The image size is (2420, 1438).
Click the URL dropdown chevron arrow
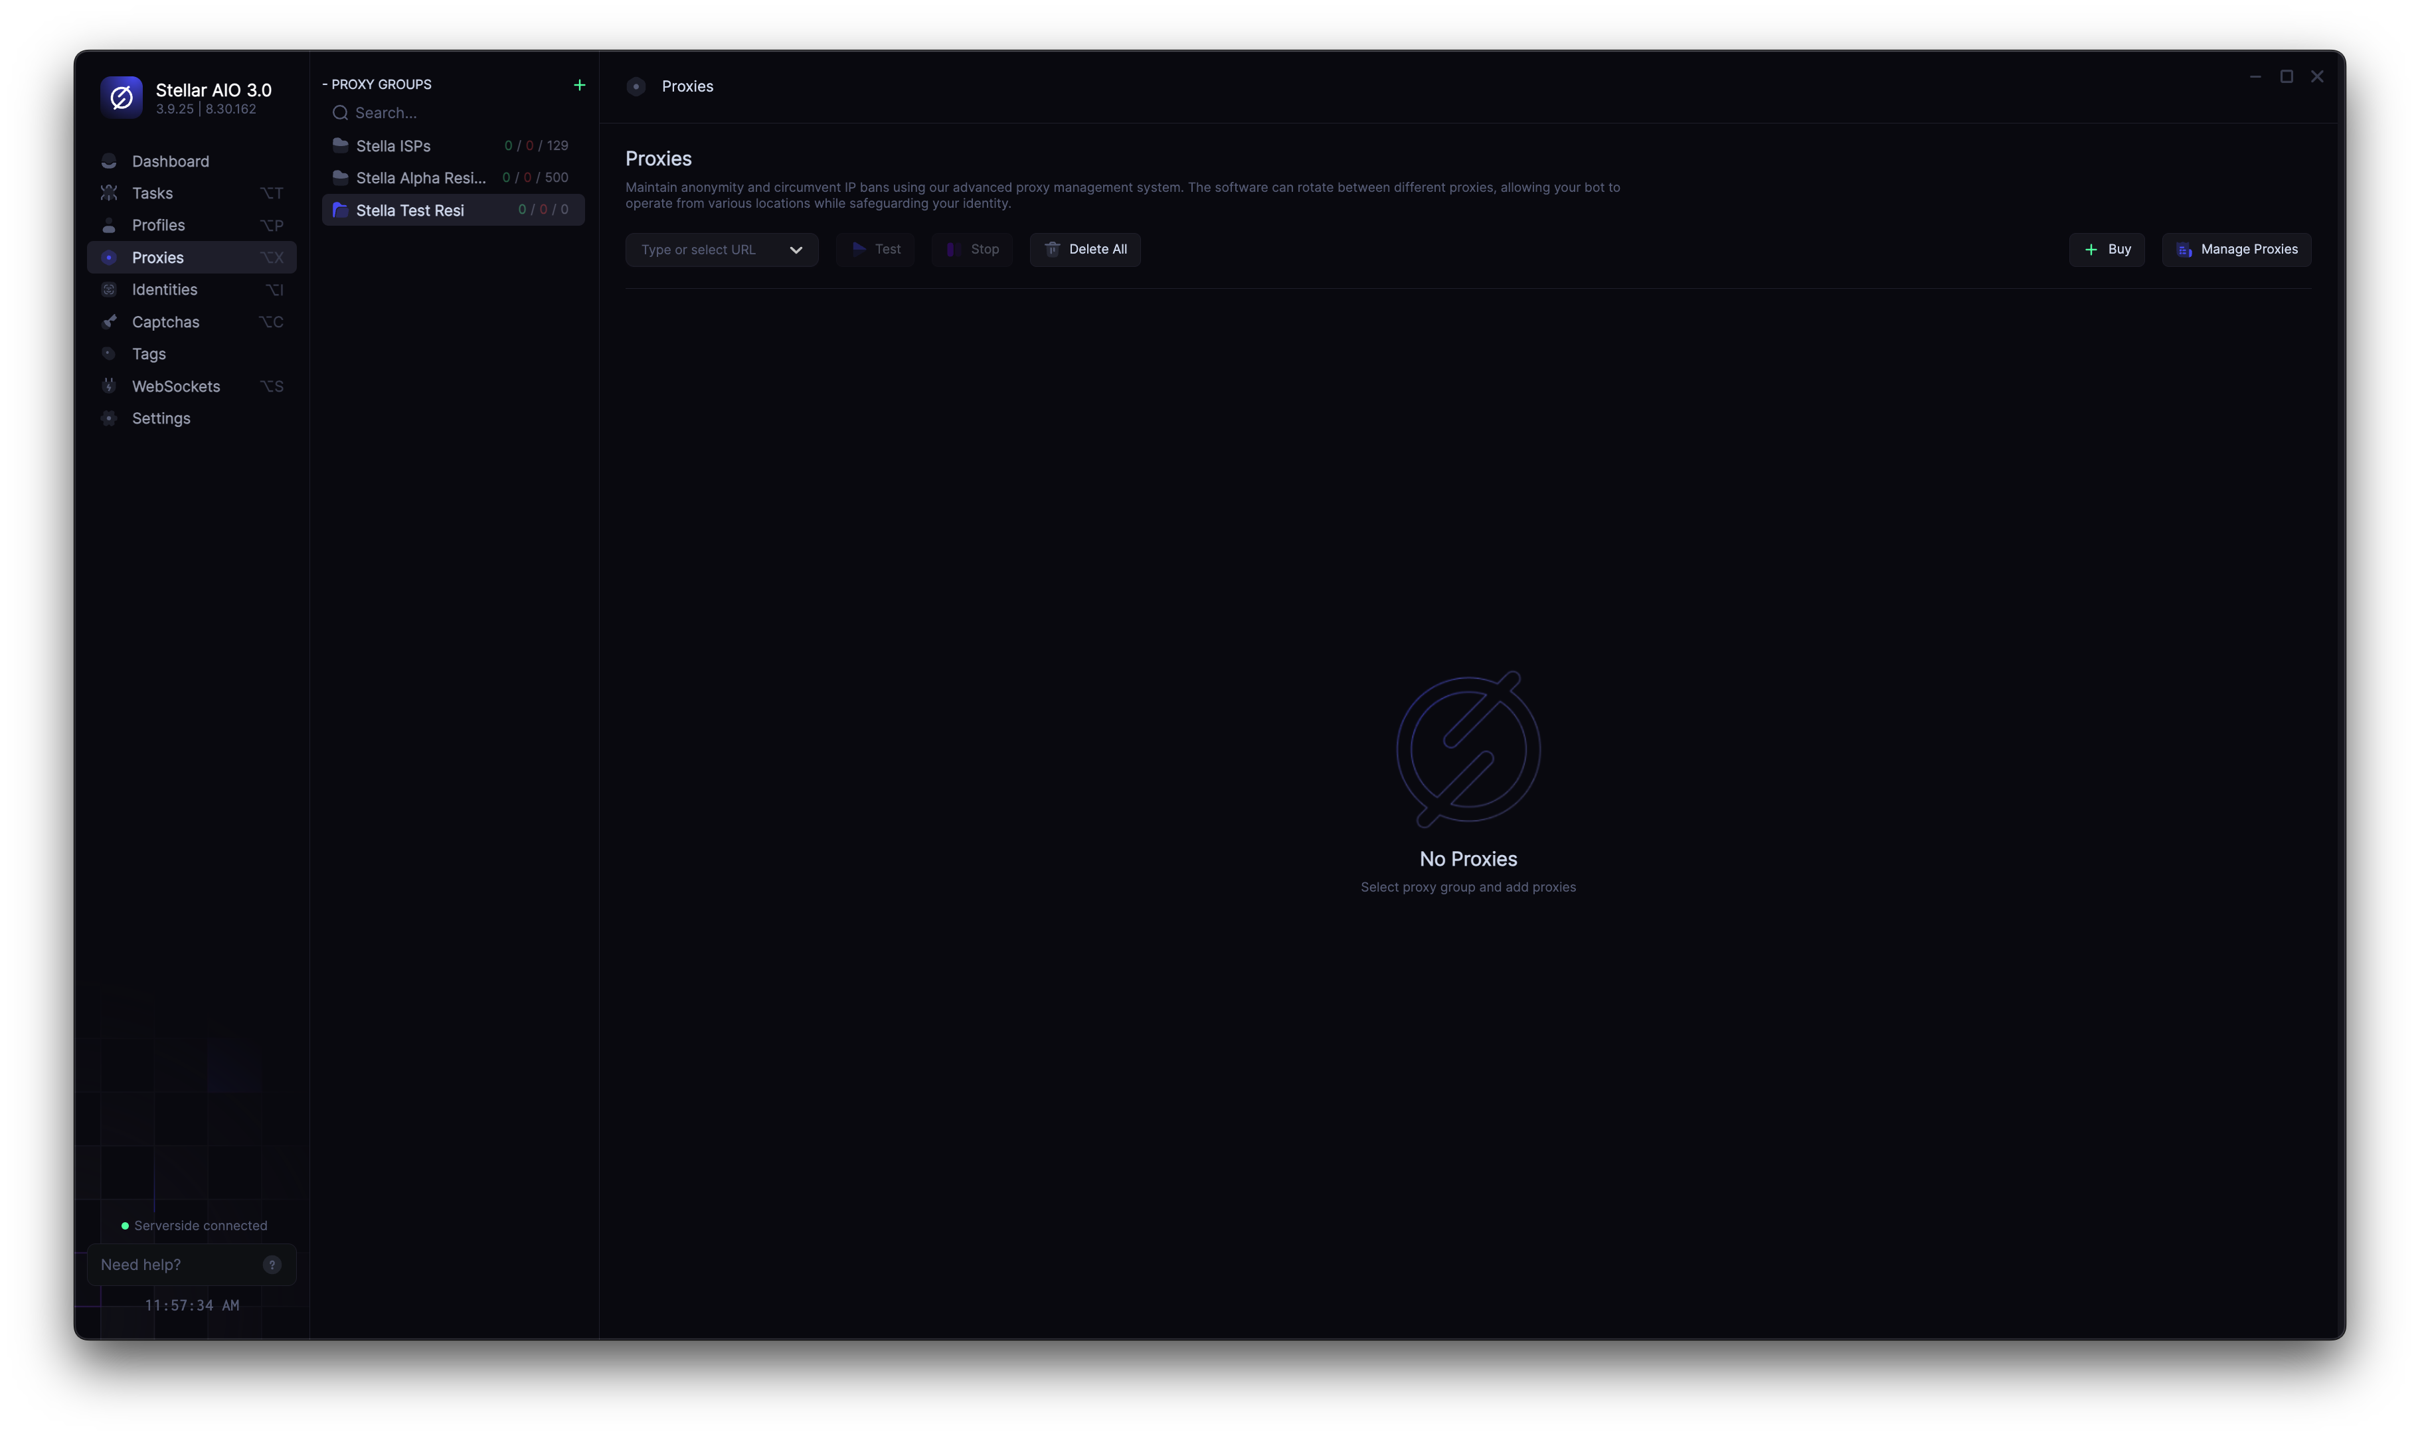796,250
